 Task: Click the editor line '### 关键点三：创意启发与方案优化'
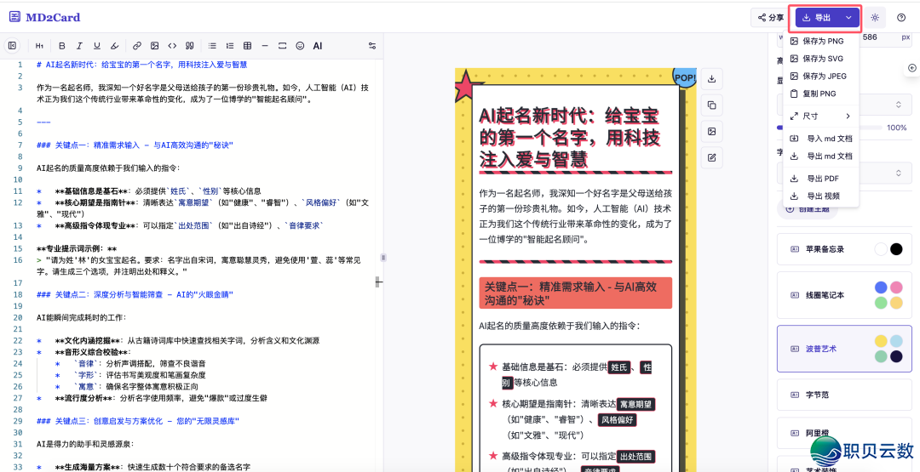click(138, 421)
